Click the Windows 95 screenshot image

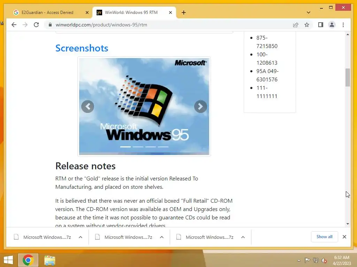click(144, 106)
